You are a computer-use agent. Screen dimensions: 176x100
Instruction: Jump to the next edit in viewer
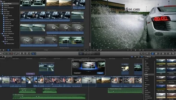[143, 50]
